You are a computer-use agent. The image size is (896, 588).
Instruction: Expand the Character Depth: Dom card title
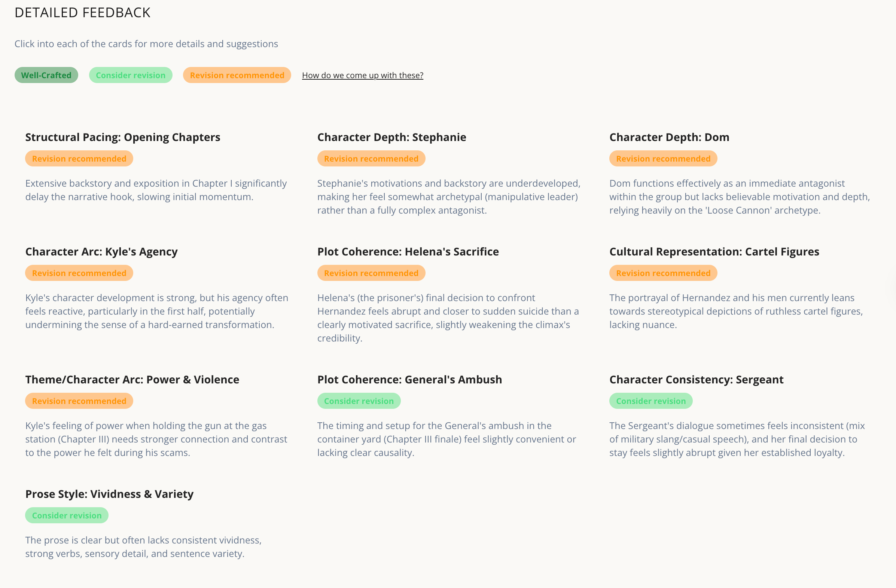(669, 137)
